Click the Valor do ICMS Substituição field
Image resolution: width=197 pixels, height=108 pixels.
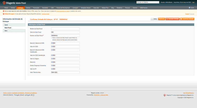65,55
